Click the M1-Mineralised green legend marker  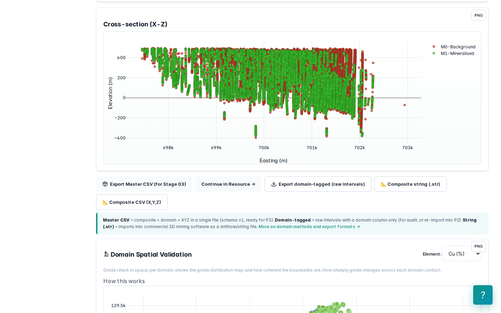tap(434, 53)
